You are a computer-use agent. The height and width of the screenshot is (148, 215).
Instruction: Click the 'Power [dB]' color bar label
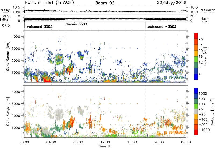pos(205,56)
